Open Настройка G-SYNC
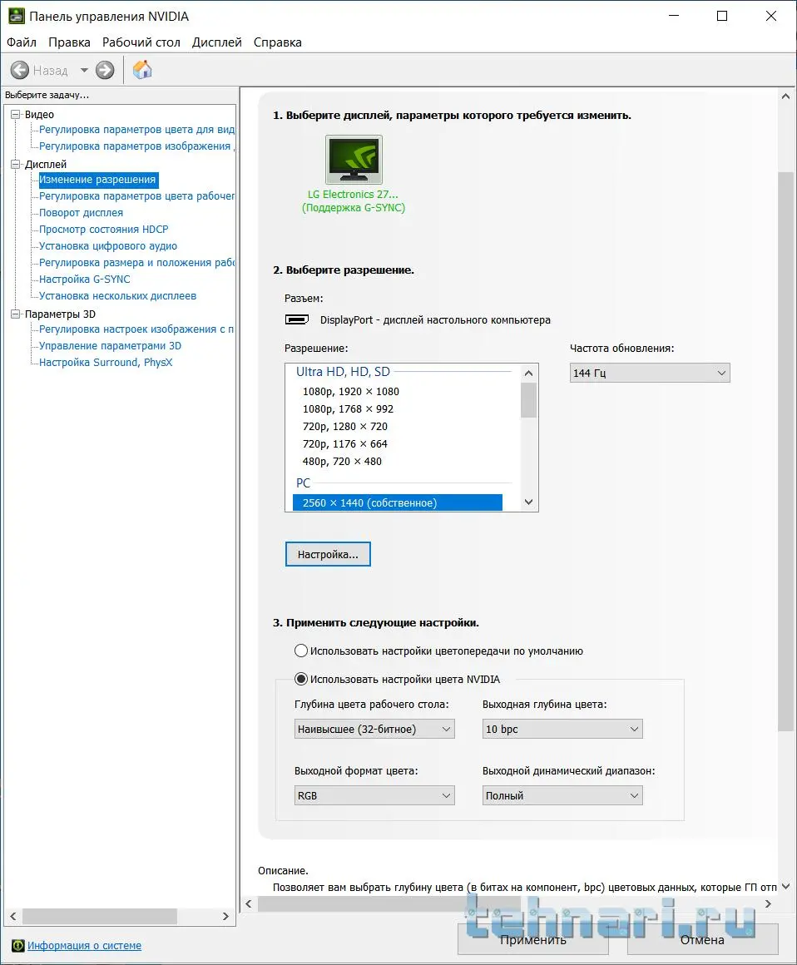This screenshot has height=965, width=797. (85, 279)
